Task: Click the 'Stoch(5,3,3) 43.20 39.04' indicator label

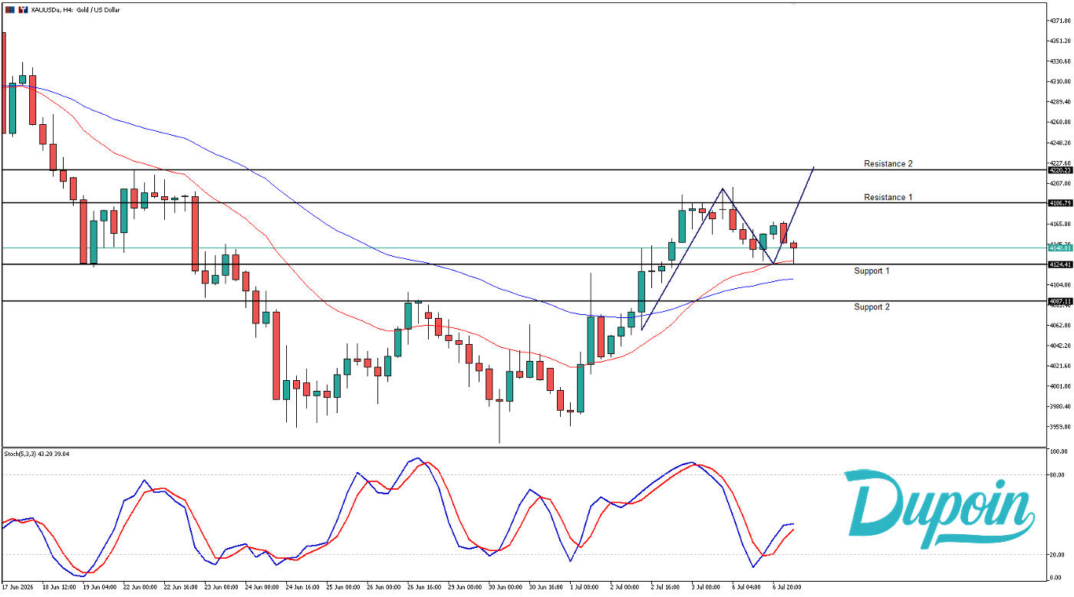Action: click(x=37, y=454)
